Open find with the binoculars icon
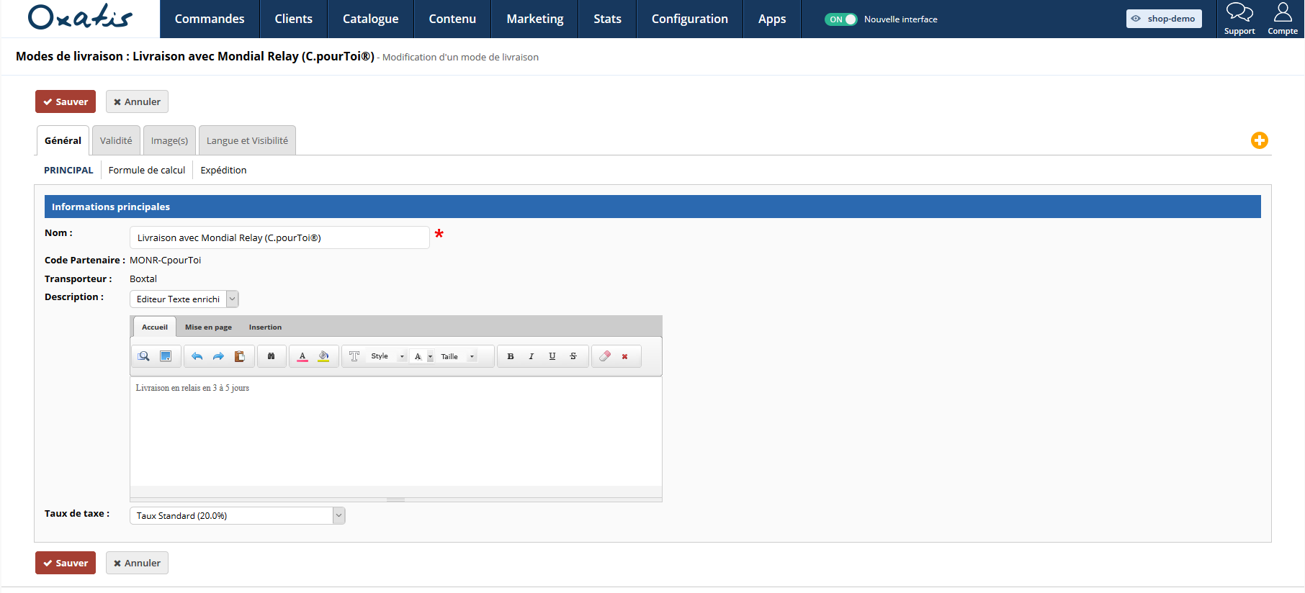 coord(271,356)
